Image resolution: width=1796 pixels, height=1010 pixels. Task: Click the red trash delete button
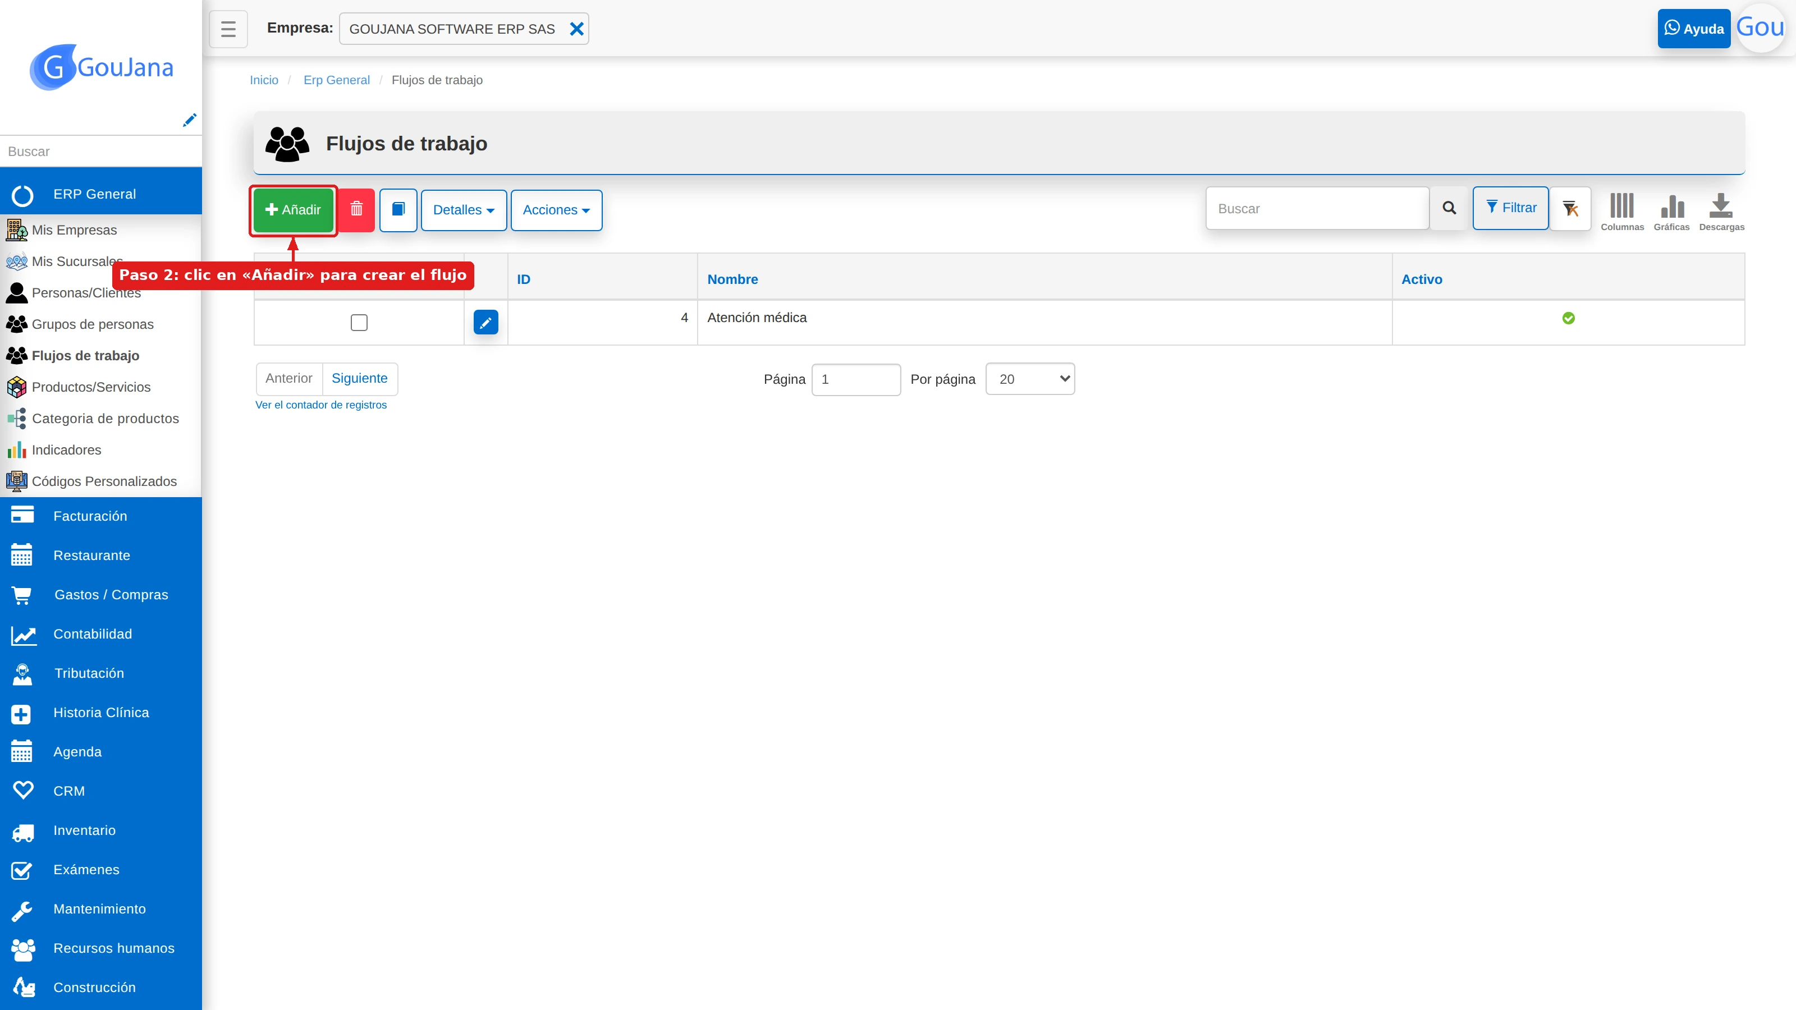(x=356, y=210)
